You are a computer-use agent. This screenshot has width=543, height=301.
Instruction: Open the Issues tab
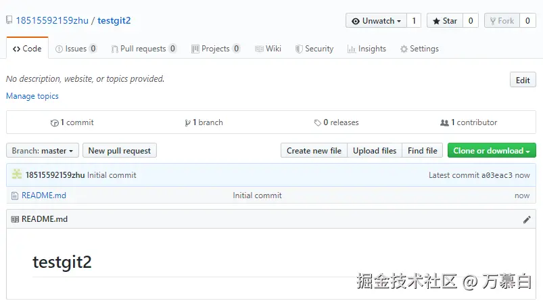pos(76,49)
